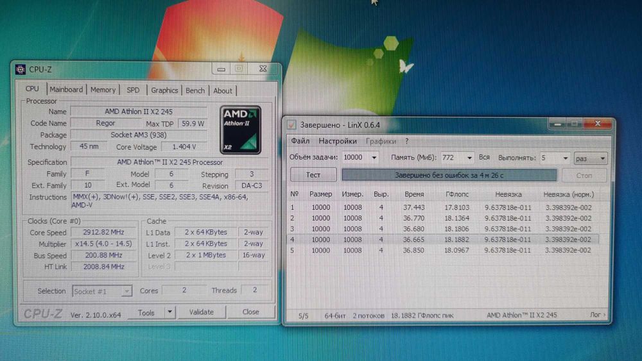
Task: Expand the Tools dropdown arrow
Action: point(169,312)
